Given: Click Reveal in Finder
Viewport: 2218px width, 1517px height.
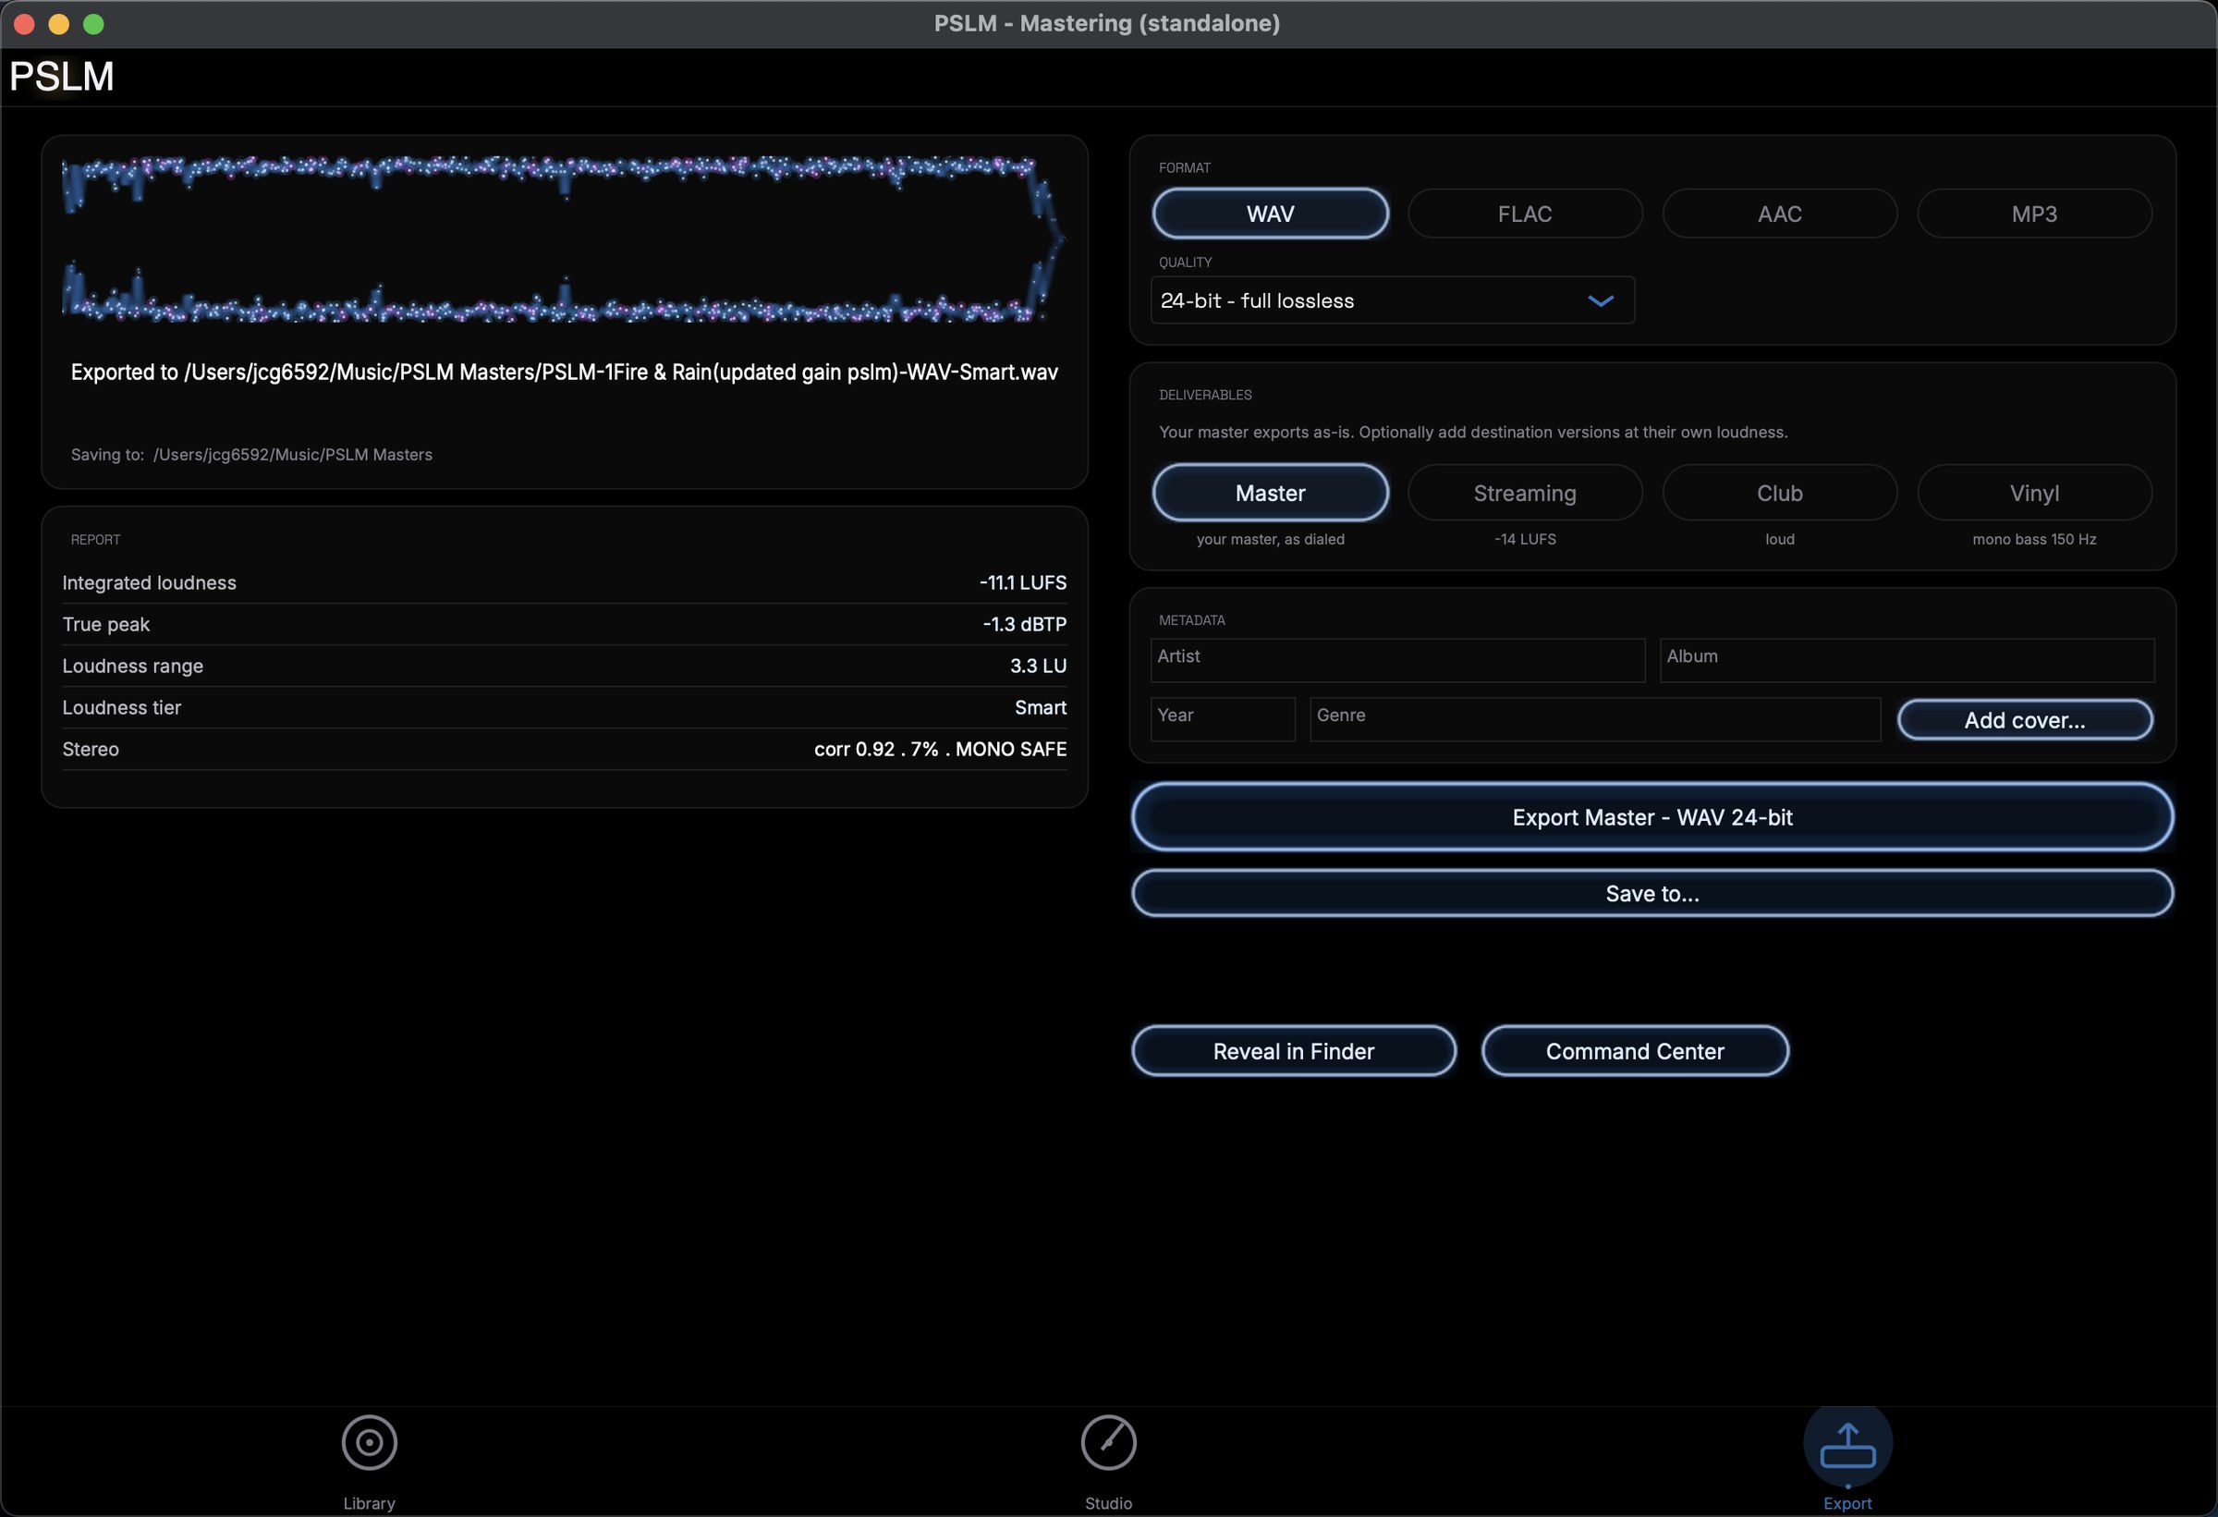Looking at the screenshot, I should click(1293, 1051).
